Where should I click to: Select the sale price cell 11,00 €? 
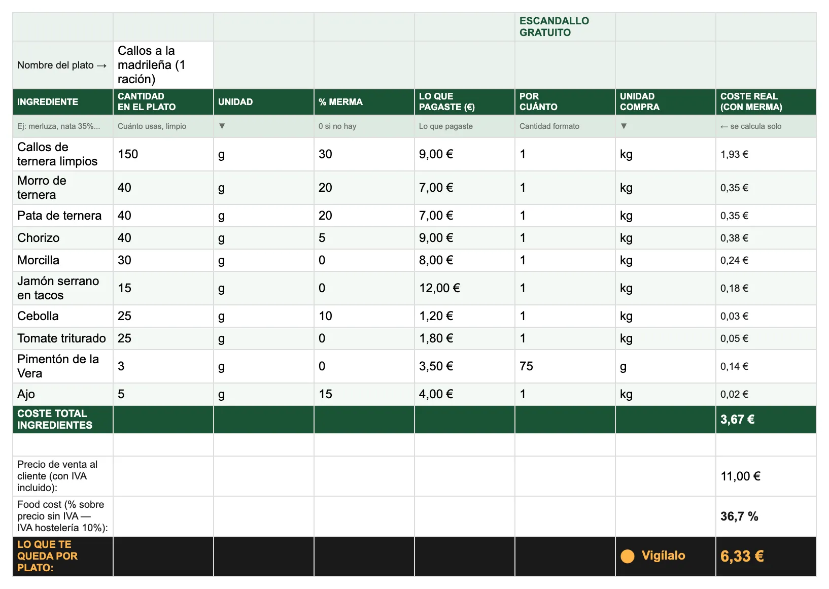[766, 476]
